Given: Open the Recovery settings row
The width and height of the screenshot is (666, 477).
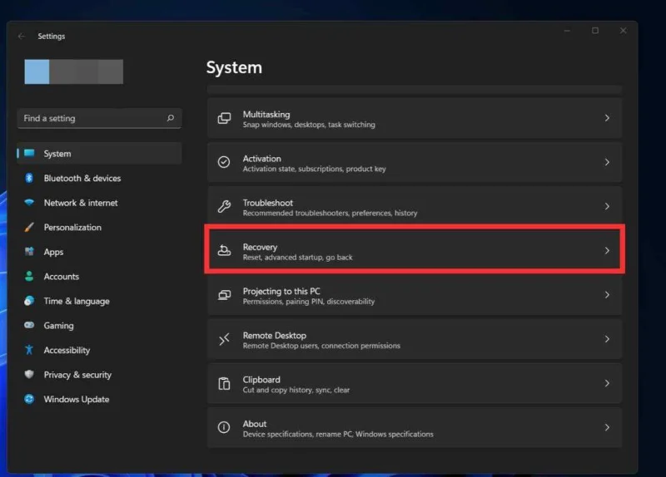Looking at the screenshot, I should 415,251.
